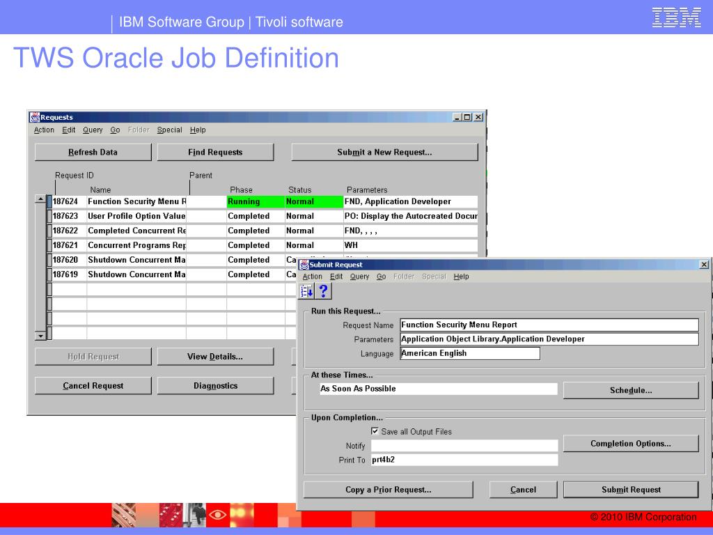This screenshot has width=713, height=535.
Task: Click FND, Application Developer parameters cell
Action: [x=411, y=201]
